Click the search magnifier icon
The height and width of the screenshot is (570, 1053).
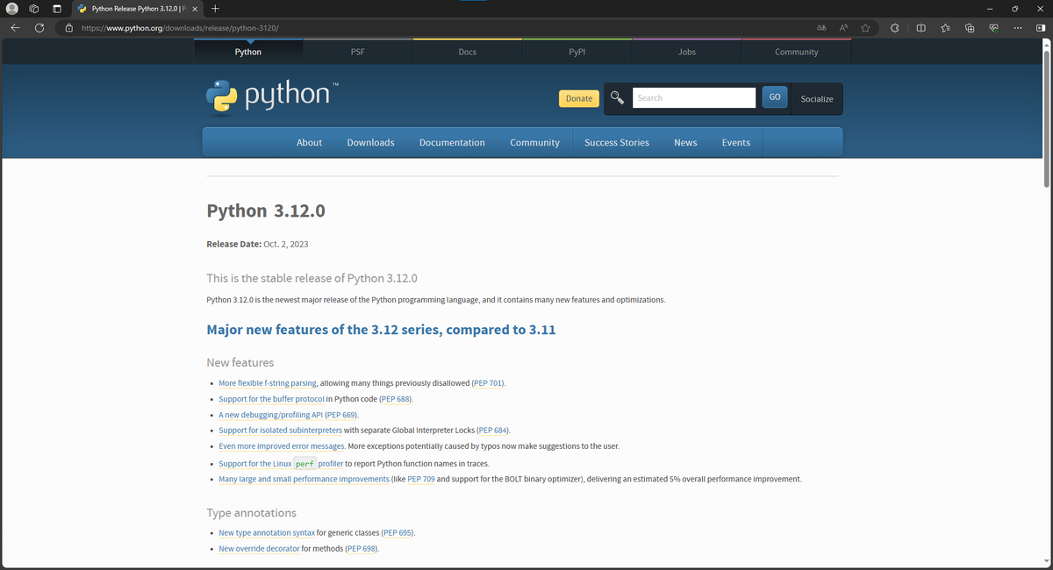[618, 98]
